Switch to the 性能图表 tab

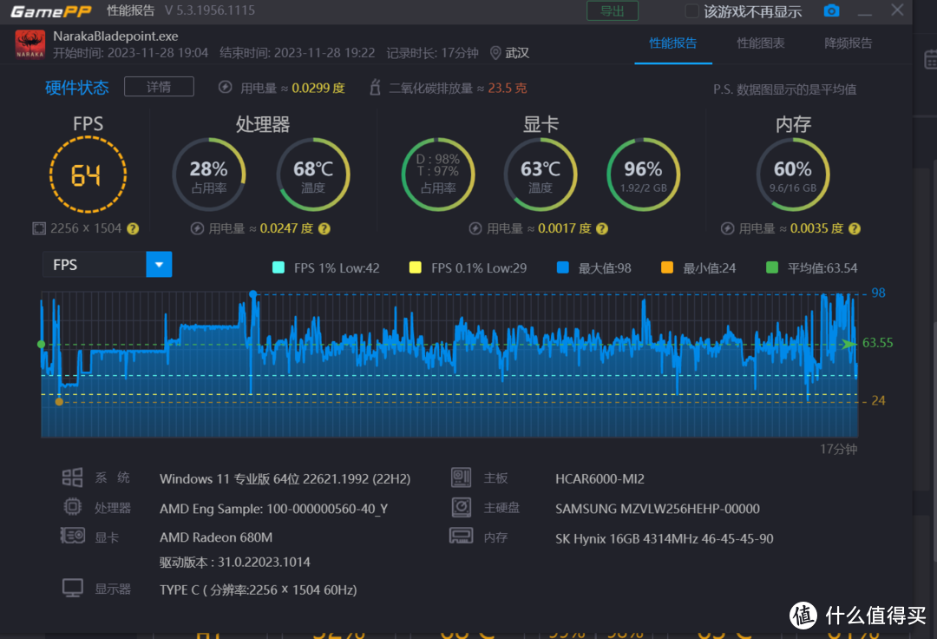761,43
